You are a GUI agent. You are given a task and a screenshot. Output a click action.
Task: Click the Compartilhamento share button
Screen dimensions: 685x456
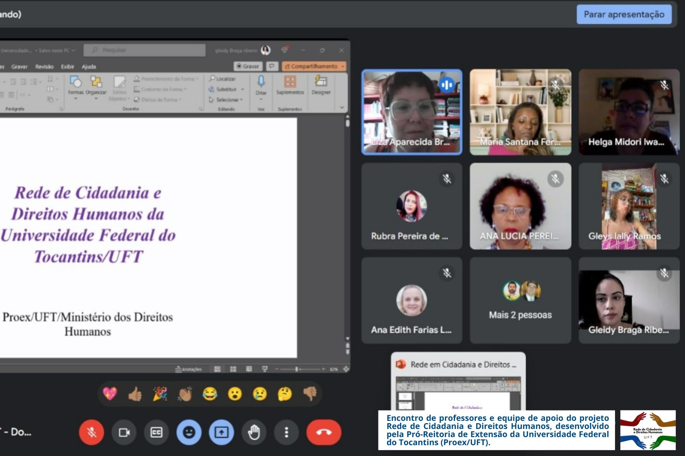coord(314,66)
